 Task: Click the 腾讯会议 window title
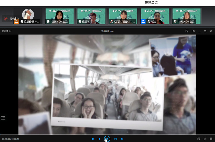(x=151, y=2)
